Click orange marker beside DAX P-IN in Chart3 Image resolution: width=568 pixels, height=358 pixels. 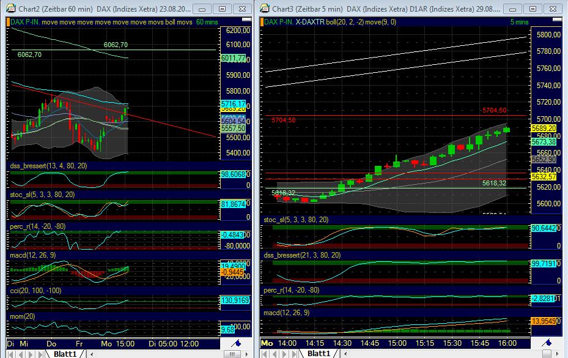tap(262, 21)
